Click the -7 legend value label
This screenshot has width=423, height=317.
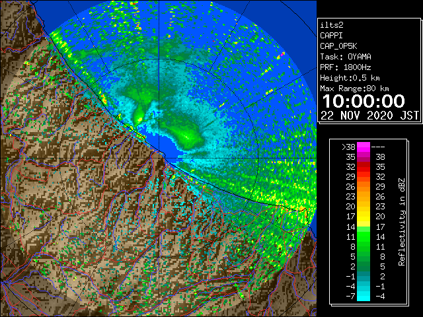351,297
